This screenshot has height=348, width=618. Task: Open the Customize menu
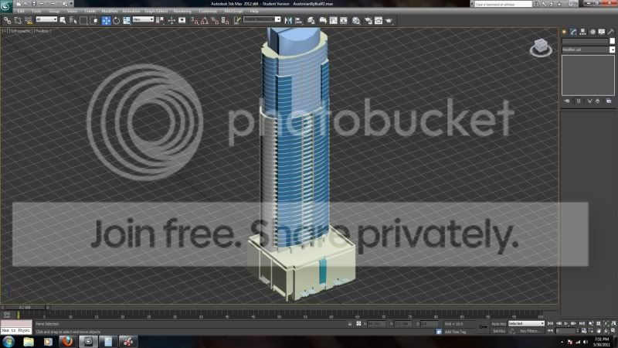coord(208,11)
